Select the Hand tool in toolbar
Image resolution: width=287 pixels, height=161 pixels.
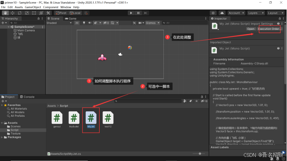[5, 13]
